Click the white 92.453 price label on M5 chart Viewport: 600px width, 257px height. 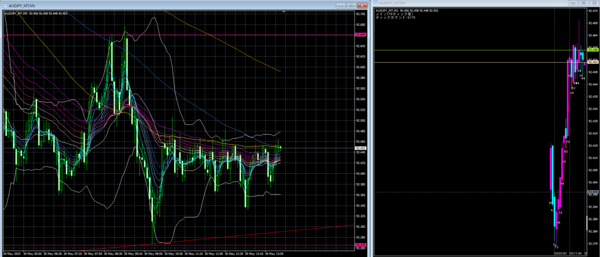[x=361, y=148]
